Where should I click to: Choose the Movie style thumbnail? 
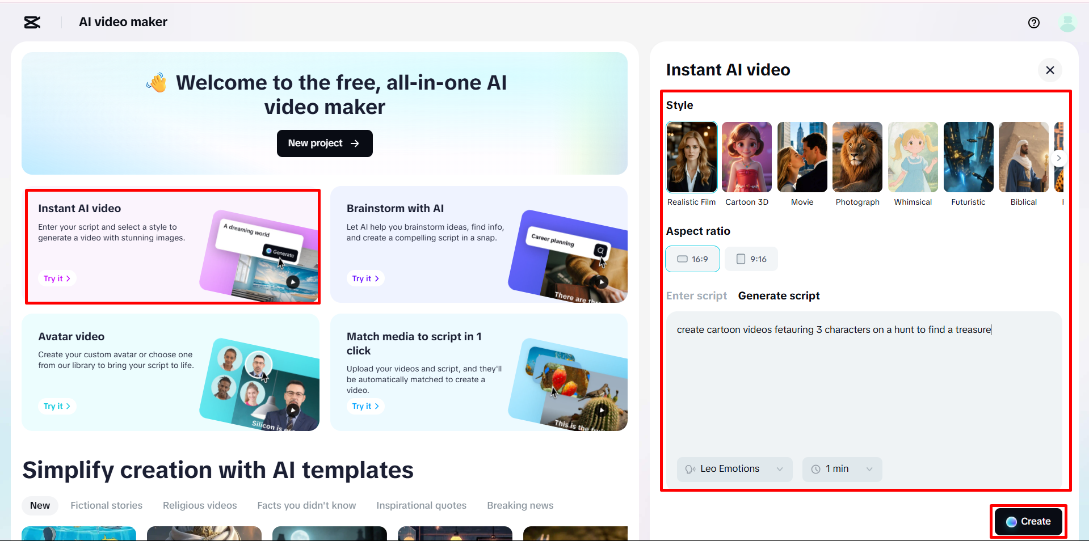pyautogui.click(x=802, y=157)
